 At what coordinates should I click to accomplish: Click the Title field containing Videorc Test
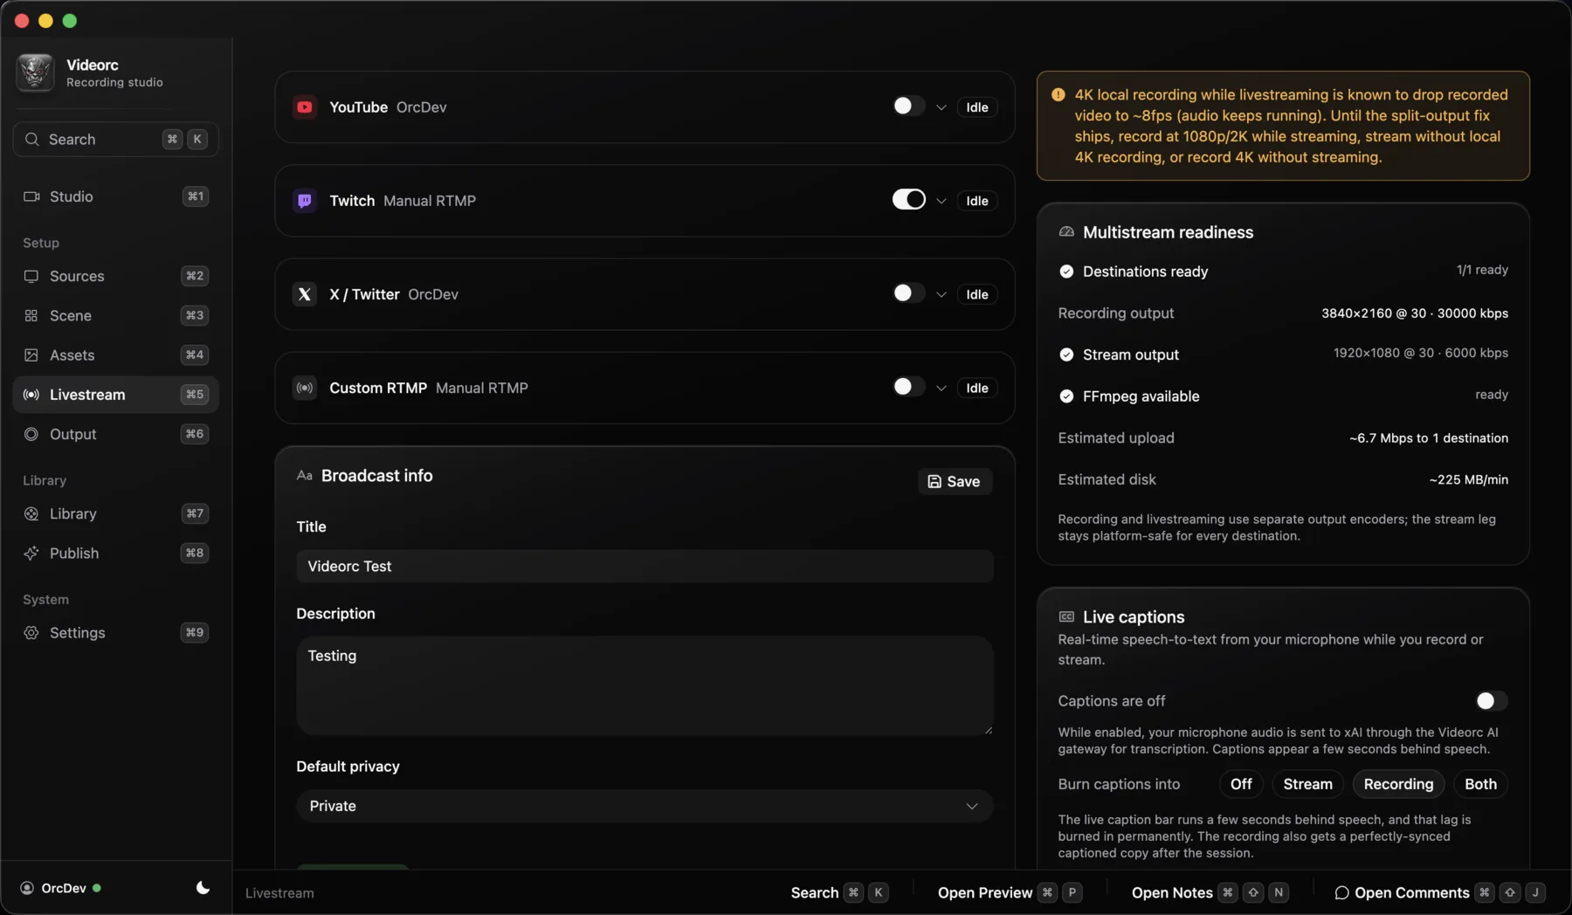[645, 566]
